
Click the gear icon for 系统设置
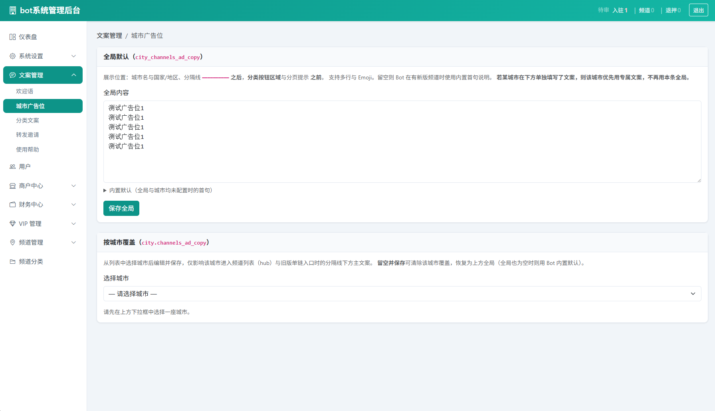[x=12, y=56]
